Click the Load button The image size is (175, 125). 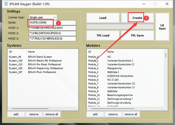[103, 18]
